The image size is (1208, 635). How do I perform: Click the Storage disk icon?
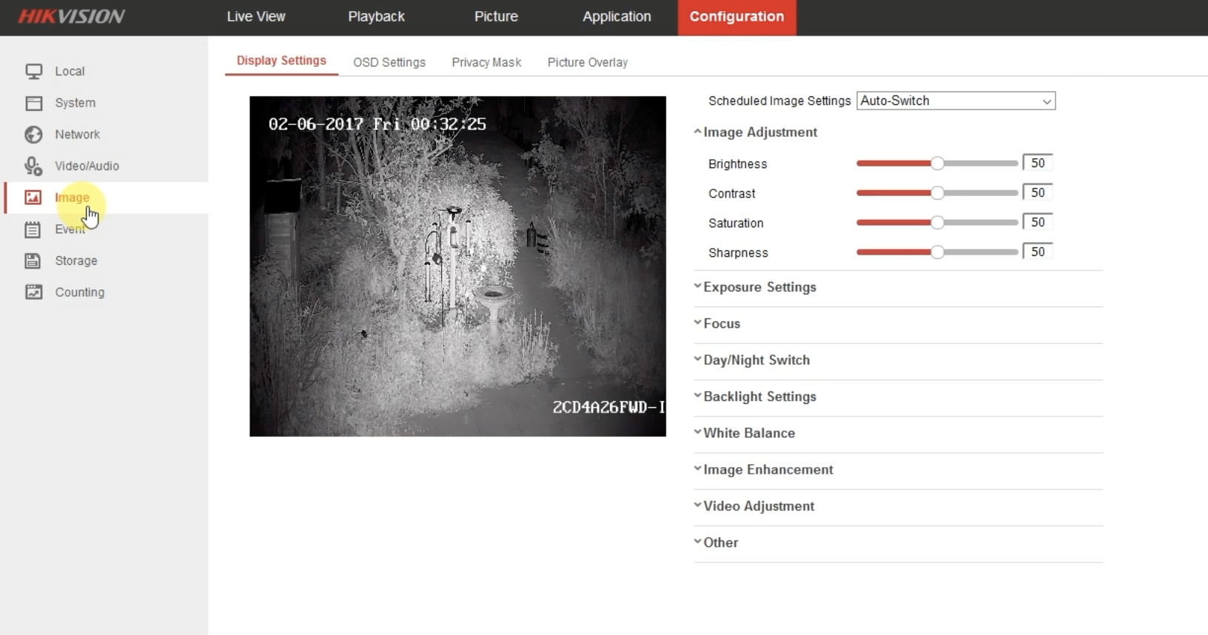click(x=33, y=261)
